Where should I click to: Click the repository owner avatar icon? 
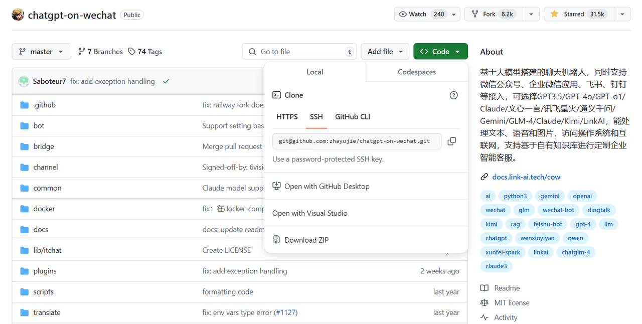18,15
